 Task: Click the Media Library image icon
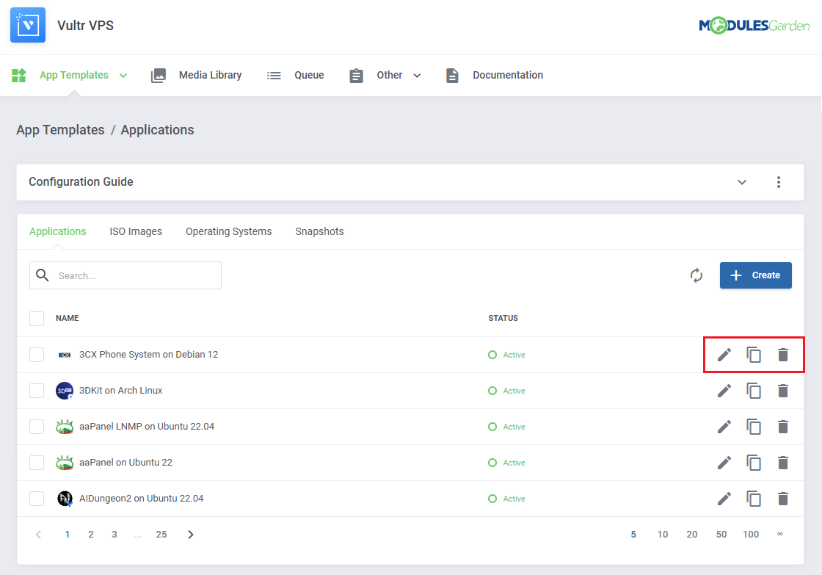point(159,76)
